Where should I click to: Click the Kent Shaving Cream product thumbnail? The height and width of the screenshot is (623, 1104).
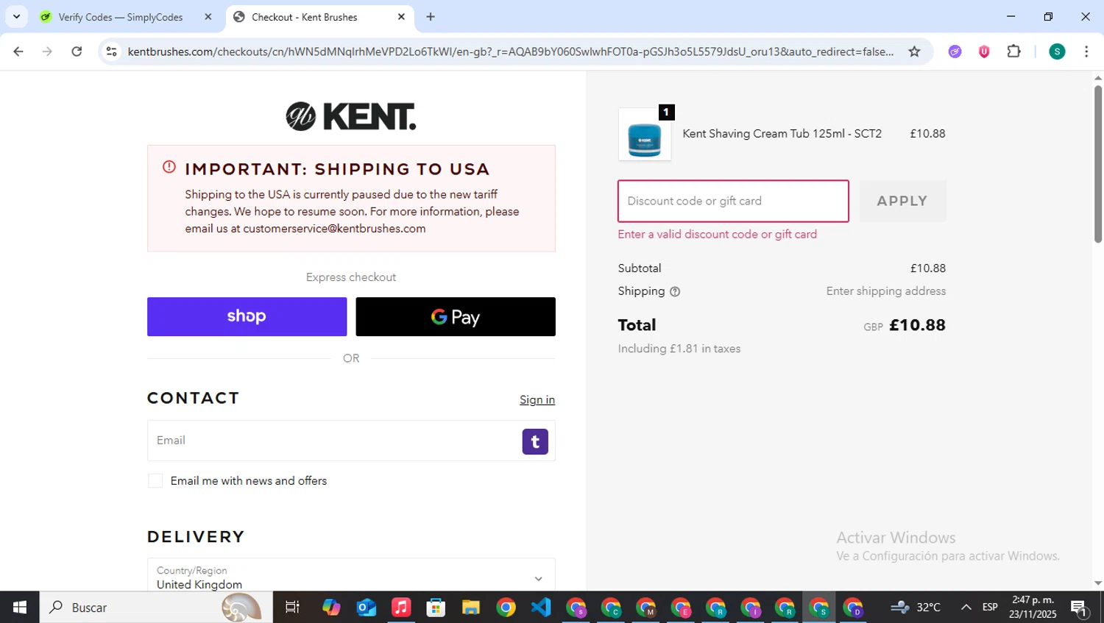[645, 135]
